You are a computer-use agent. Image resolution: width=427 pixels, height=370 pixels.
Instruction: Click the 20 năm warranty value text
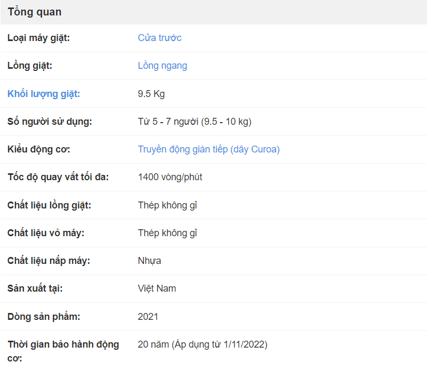[203, 344]
